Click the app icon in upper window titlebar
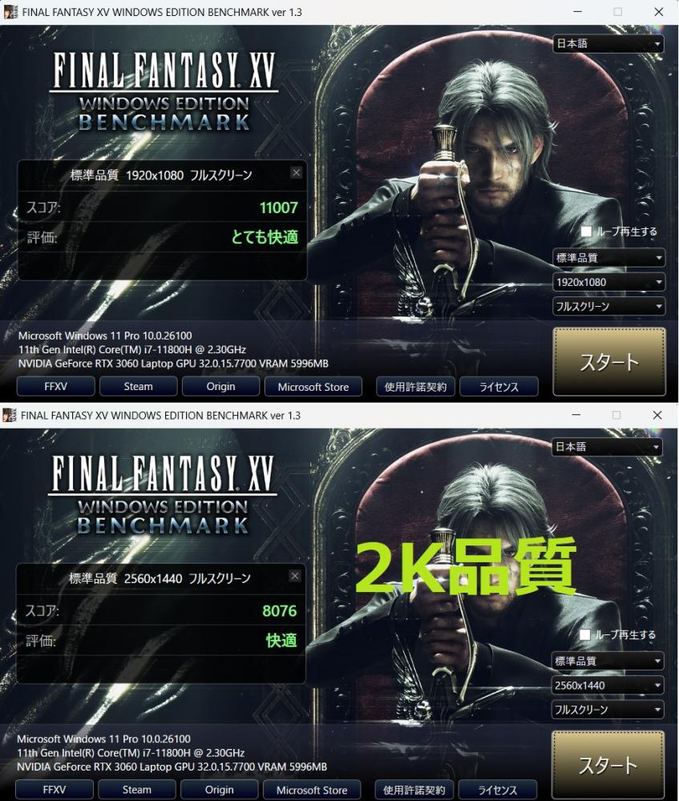 [10, 12]
